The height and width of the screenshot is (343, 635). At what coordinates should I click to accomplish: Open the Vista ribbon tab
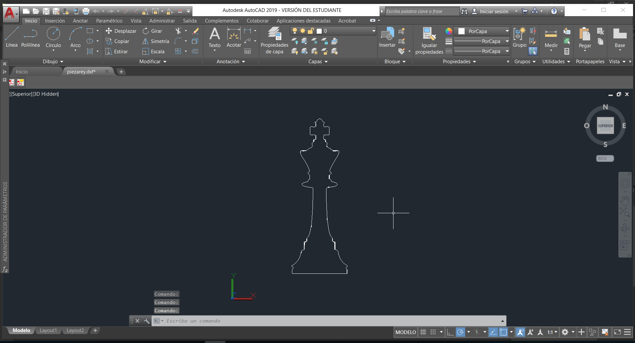136,21
